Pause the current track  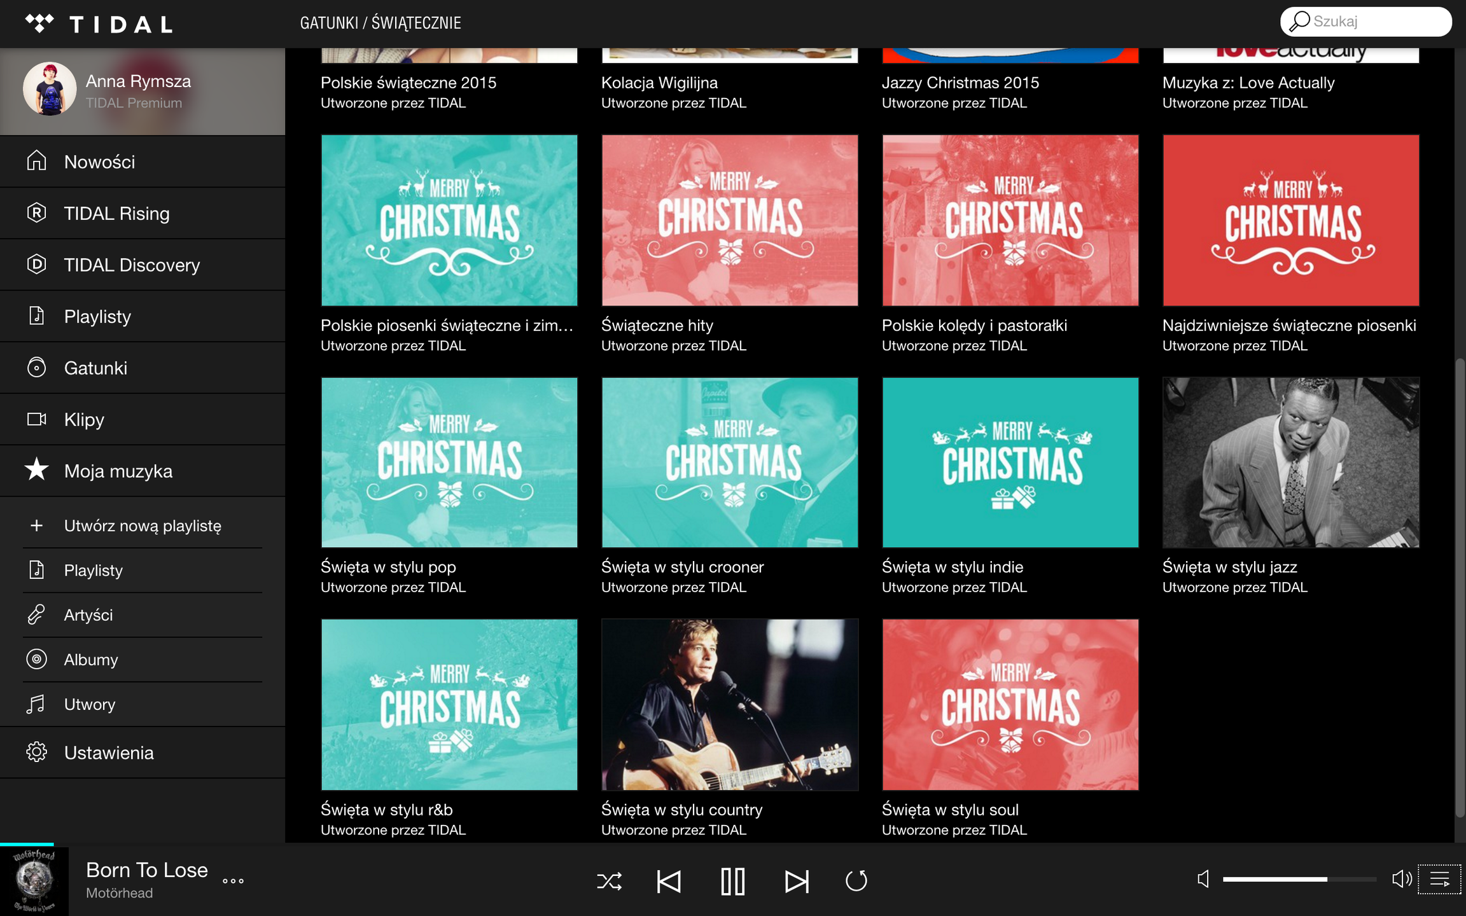pyautogui.click(x=732, y=881)
